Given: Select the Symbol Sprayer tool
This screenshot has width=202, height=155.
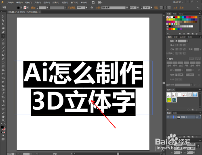Looking at the screenshot, I should [x=3, y=101].
